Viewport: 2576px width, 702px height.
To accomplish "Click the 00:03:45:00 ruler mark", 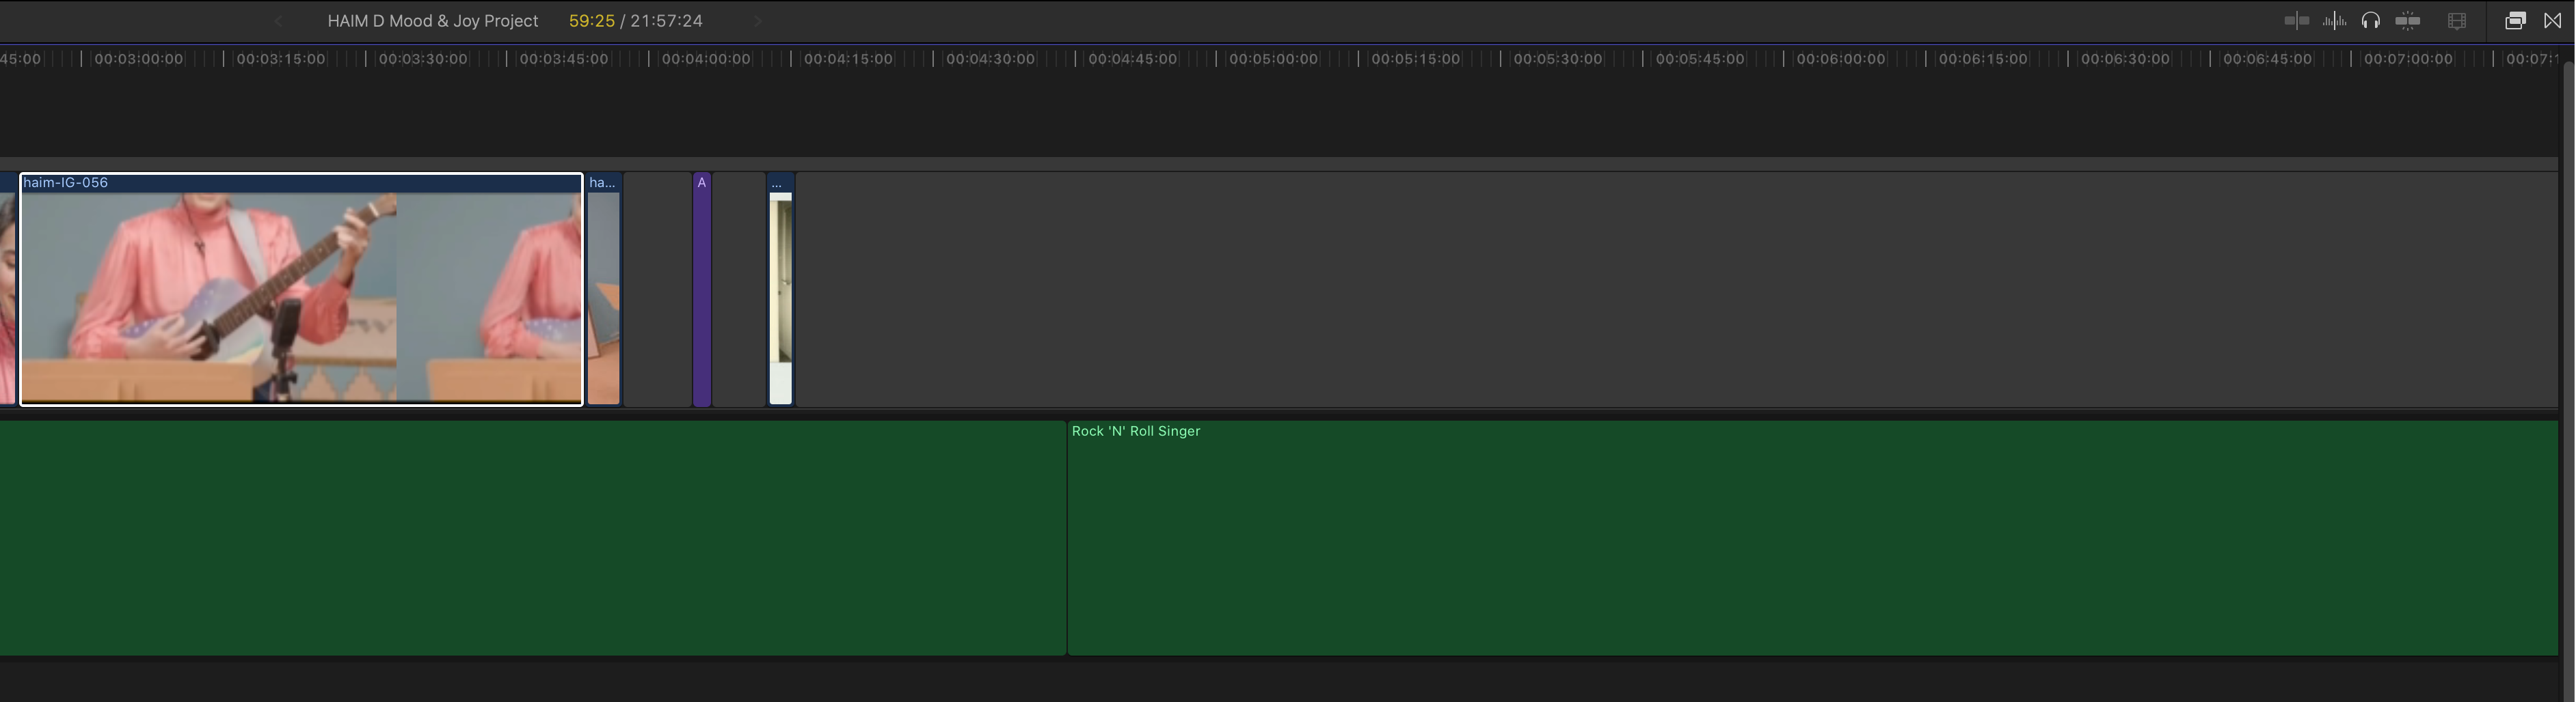I will (x=564, y=59).
